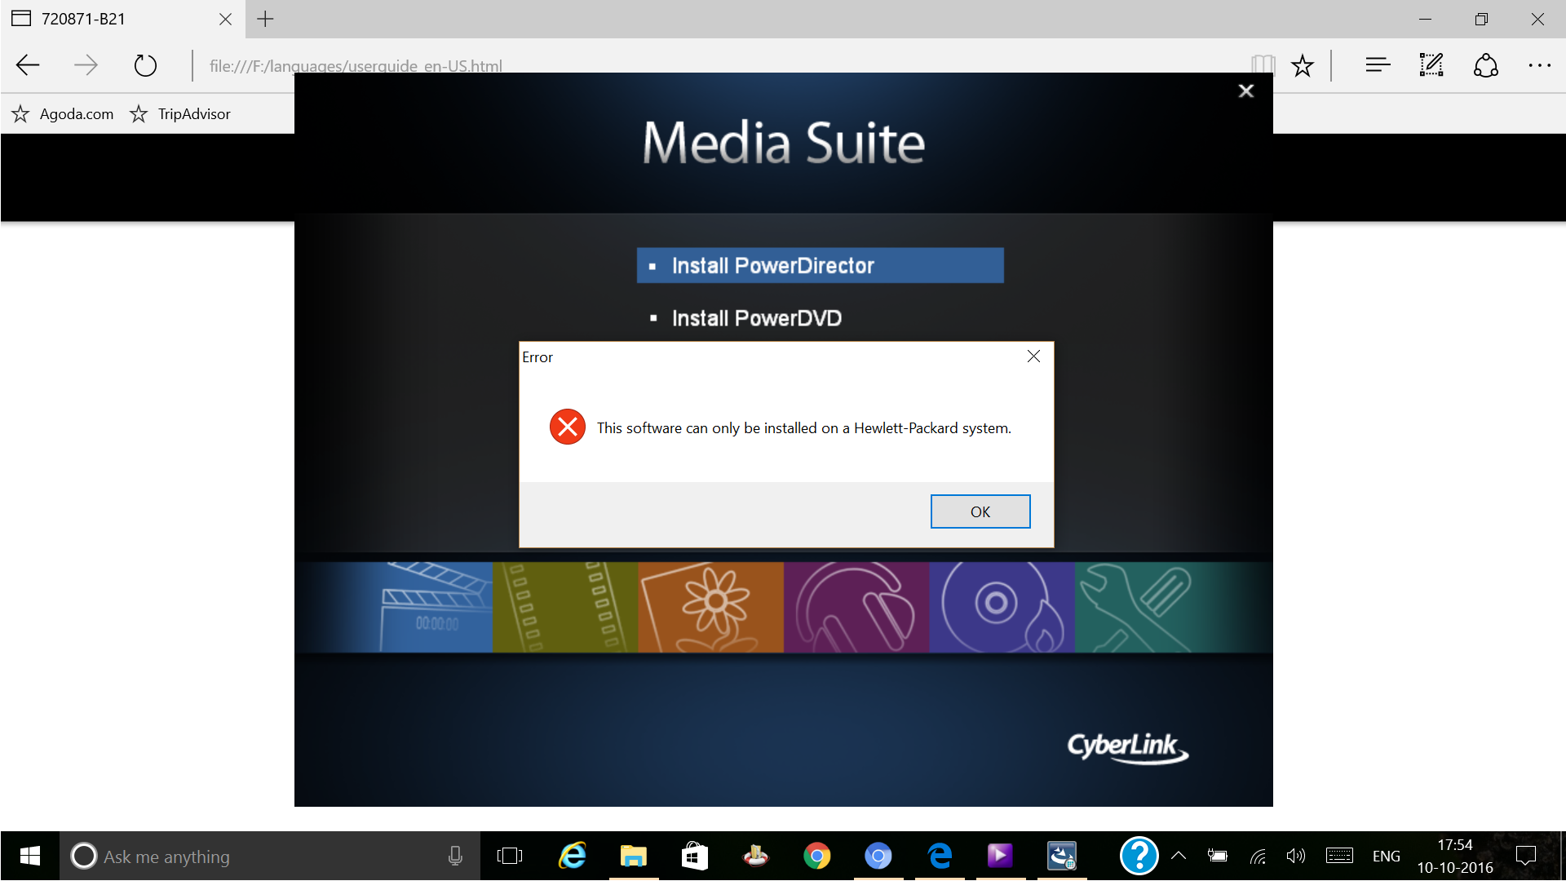Click the forward navigation arrow
Screen dimensions: 1566x881
click(86, 65)
